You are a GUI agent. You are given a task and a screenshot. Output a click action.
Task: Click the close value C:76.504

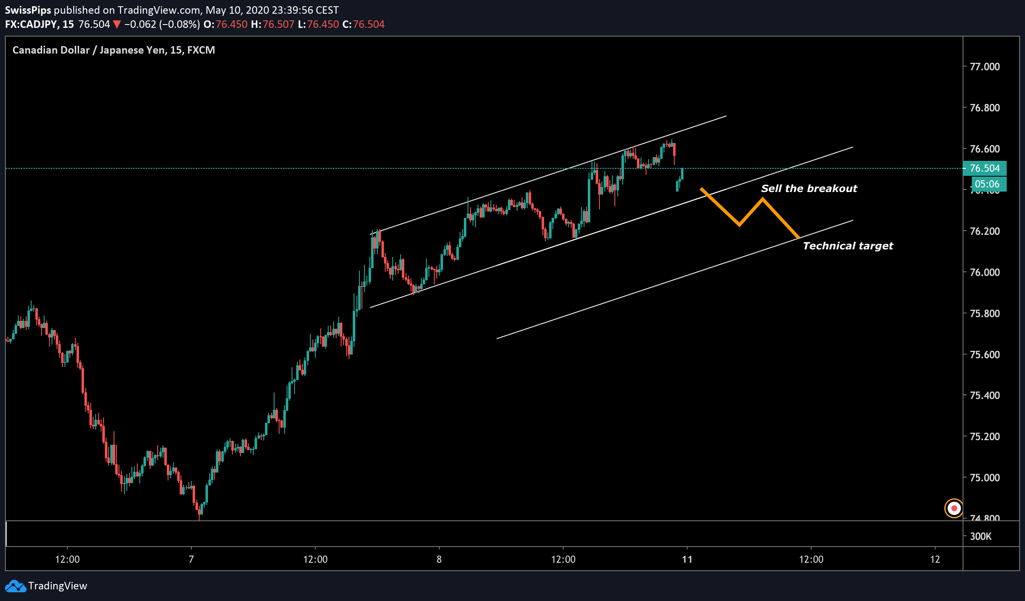pos(364,25)
